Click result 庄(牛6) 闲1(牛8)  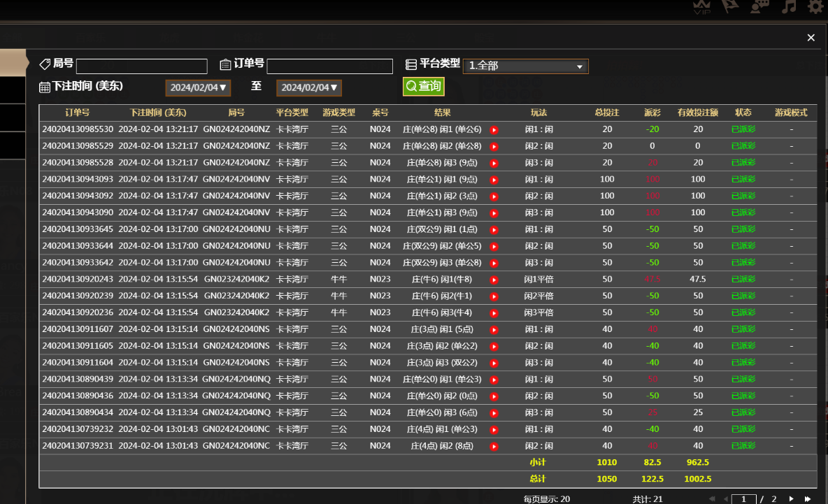pos(442,279)
